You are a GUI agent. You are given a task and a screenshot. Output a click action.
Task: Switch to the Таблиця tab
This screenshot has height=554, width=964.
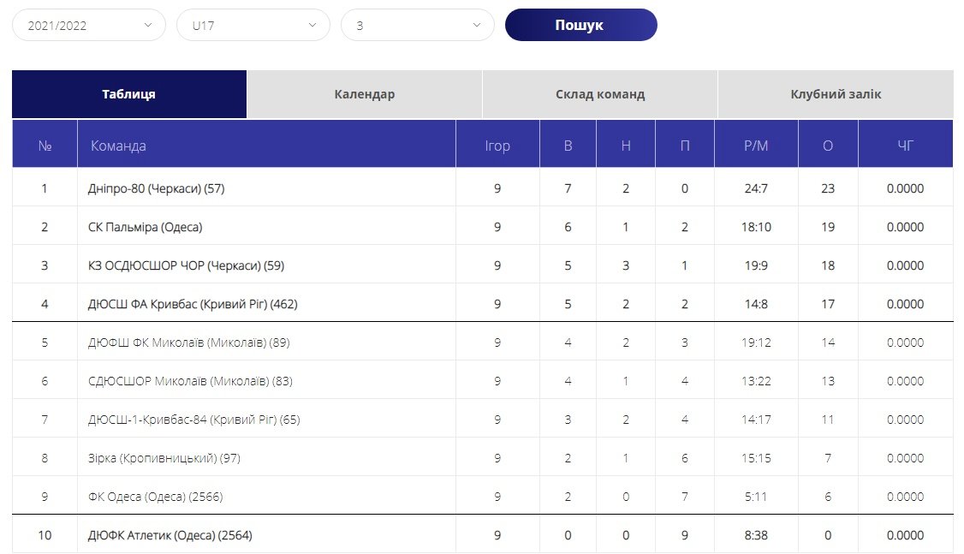point(129,94)
